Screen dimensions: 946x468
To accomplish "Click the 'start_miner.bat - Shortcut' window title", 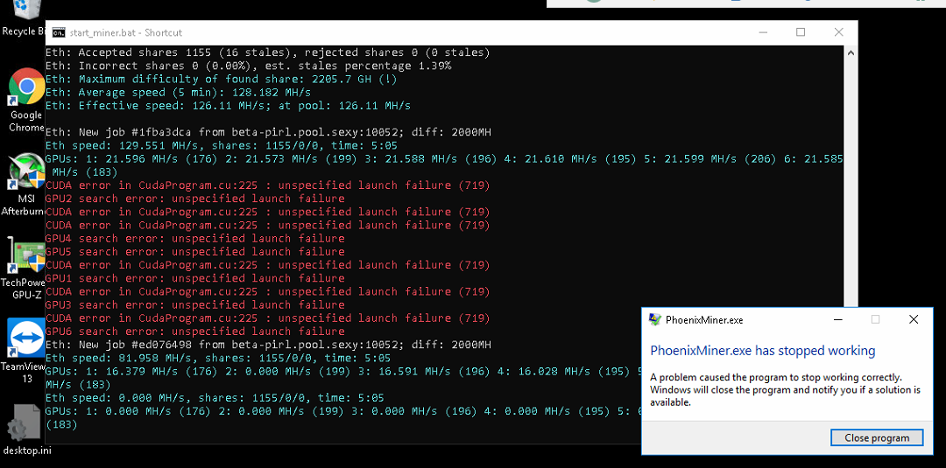I will coord(126,32).
